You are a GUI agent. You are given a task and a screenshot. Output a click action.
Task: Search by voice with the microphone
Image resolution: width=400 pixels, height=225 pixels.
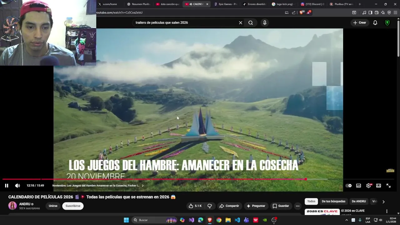click(x=265, y=22)
